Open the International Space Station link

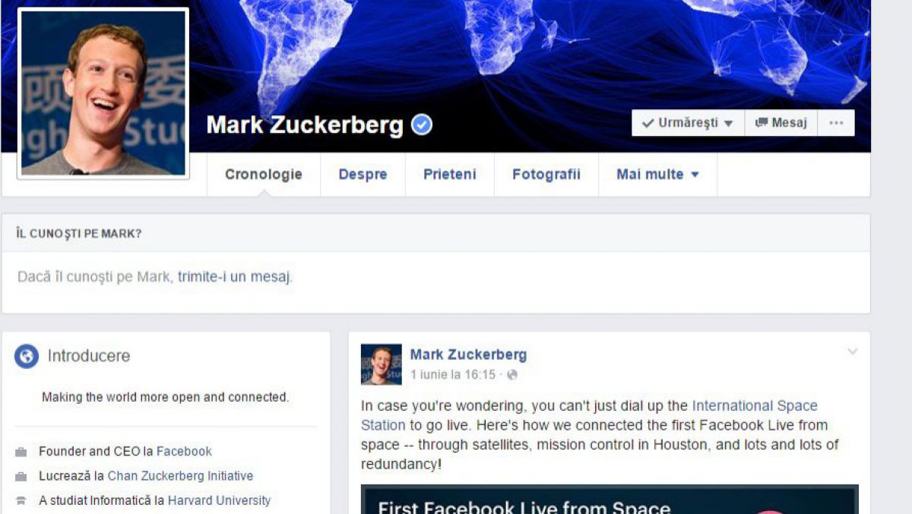[x=589, y=415]
